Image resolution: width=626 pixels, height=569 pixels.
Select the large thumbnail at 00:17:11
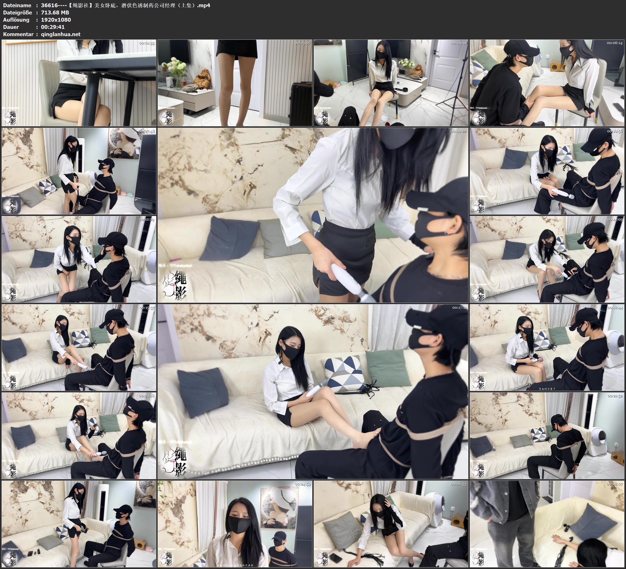313,391
